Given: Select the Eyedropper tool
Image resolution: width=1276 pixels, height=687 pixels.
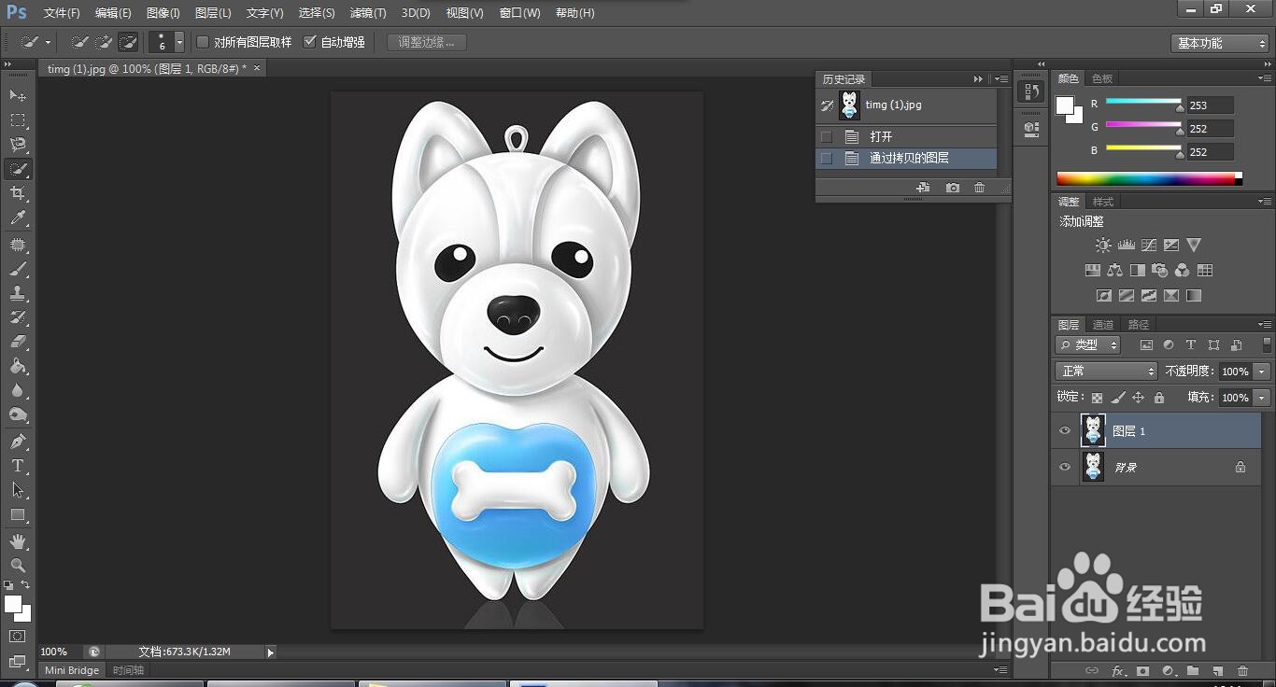Looking at the screenshot, I should 19,217.
